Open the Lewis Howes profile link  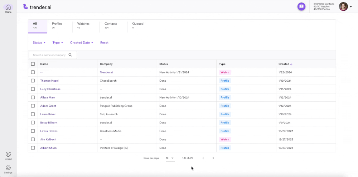(x=49, y=131)
